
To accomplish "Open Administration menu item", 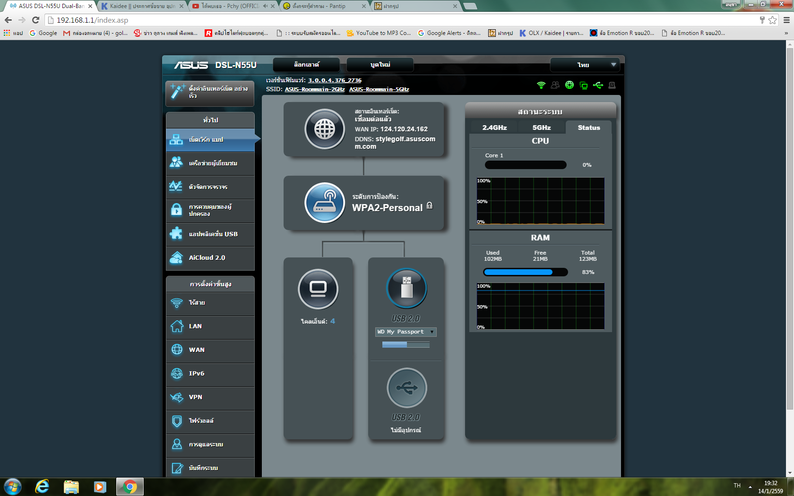I will tap(210, 445).
